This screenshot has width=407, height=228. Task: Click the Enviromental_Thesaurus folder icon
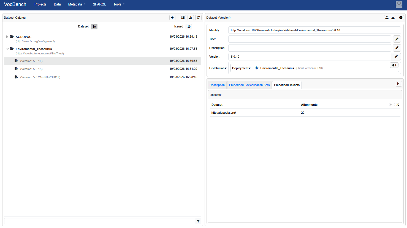pyautogui.click(x=12, y=49)
